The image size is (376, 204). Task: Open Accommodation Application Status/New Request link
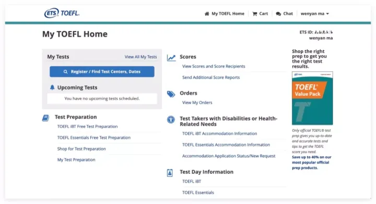229,156
